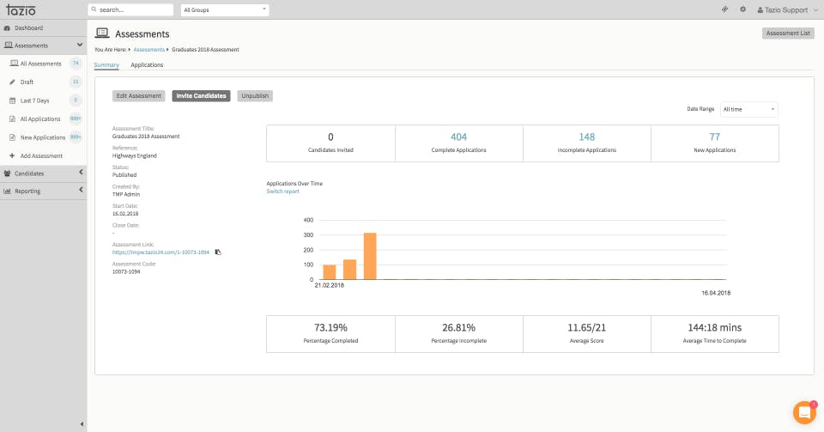Open All Assessments in the sidebar
This screenshot has width=824, height=432.
[41, 64]
